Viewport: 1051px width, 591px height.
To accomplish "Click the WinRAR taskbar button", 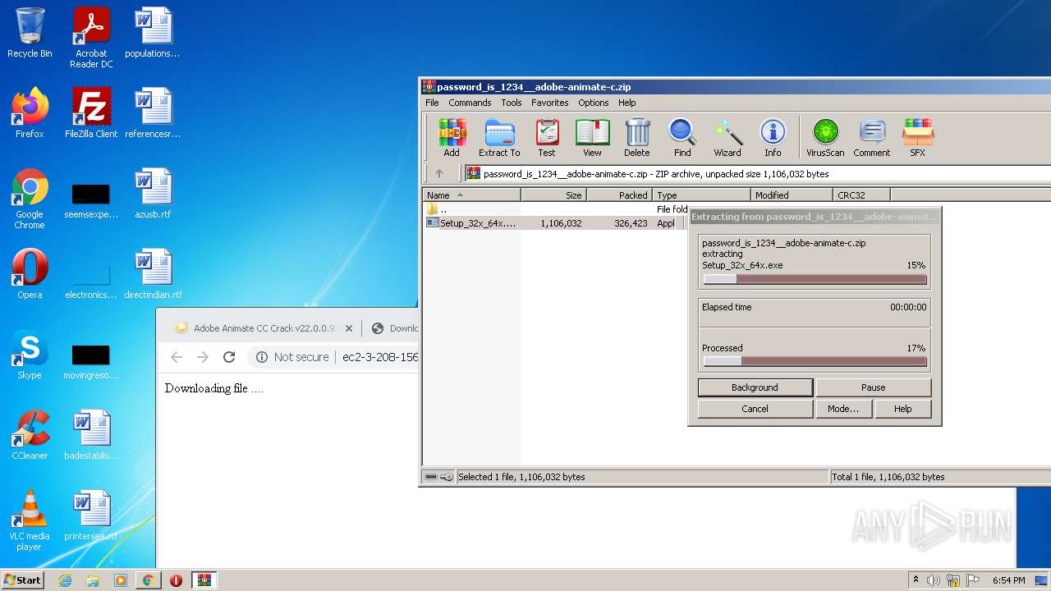I will (204, 580).
